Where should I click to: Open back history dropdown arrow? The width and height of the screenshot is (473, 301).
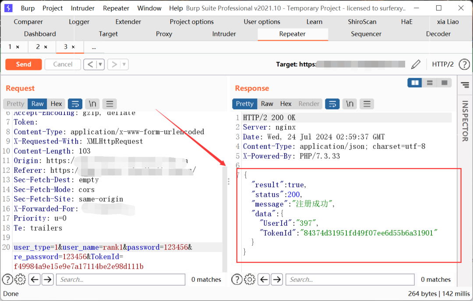100,64
